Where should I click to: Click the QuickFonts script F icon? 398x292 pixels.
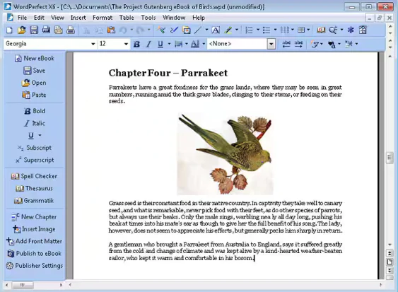315,44
